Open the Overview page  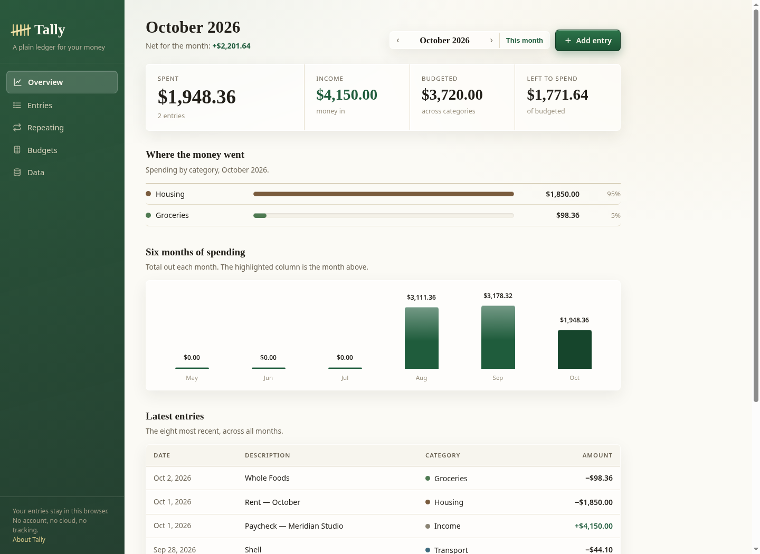pos(62,82)
